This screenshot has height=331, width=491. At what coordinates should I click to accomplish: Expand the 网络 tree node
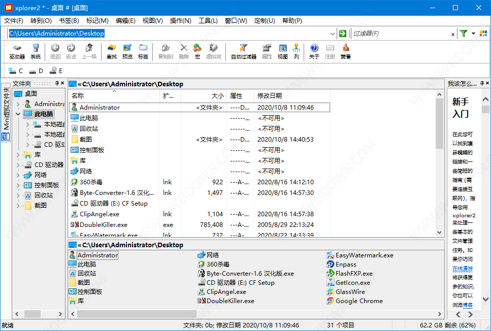18,175
